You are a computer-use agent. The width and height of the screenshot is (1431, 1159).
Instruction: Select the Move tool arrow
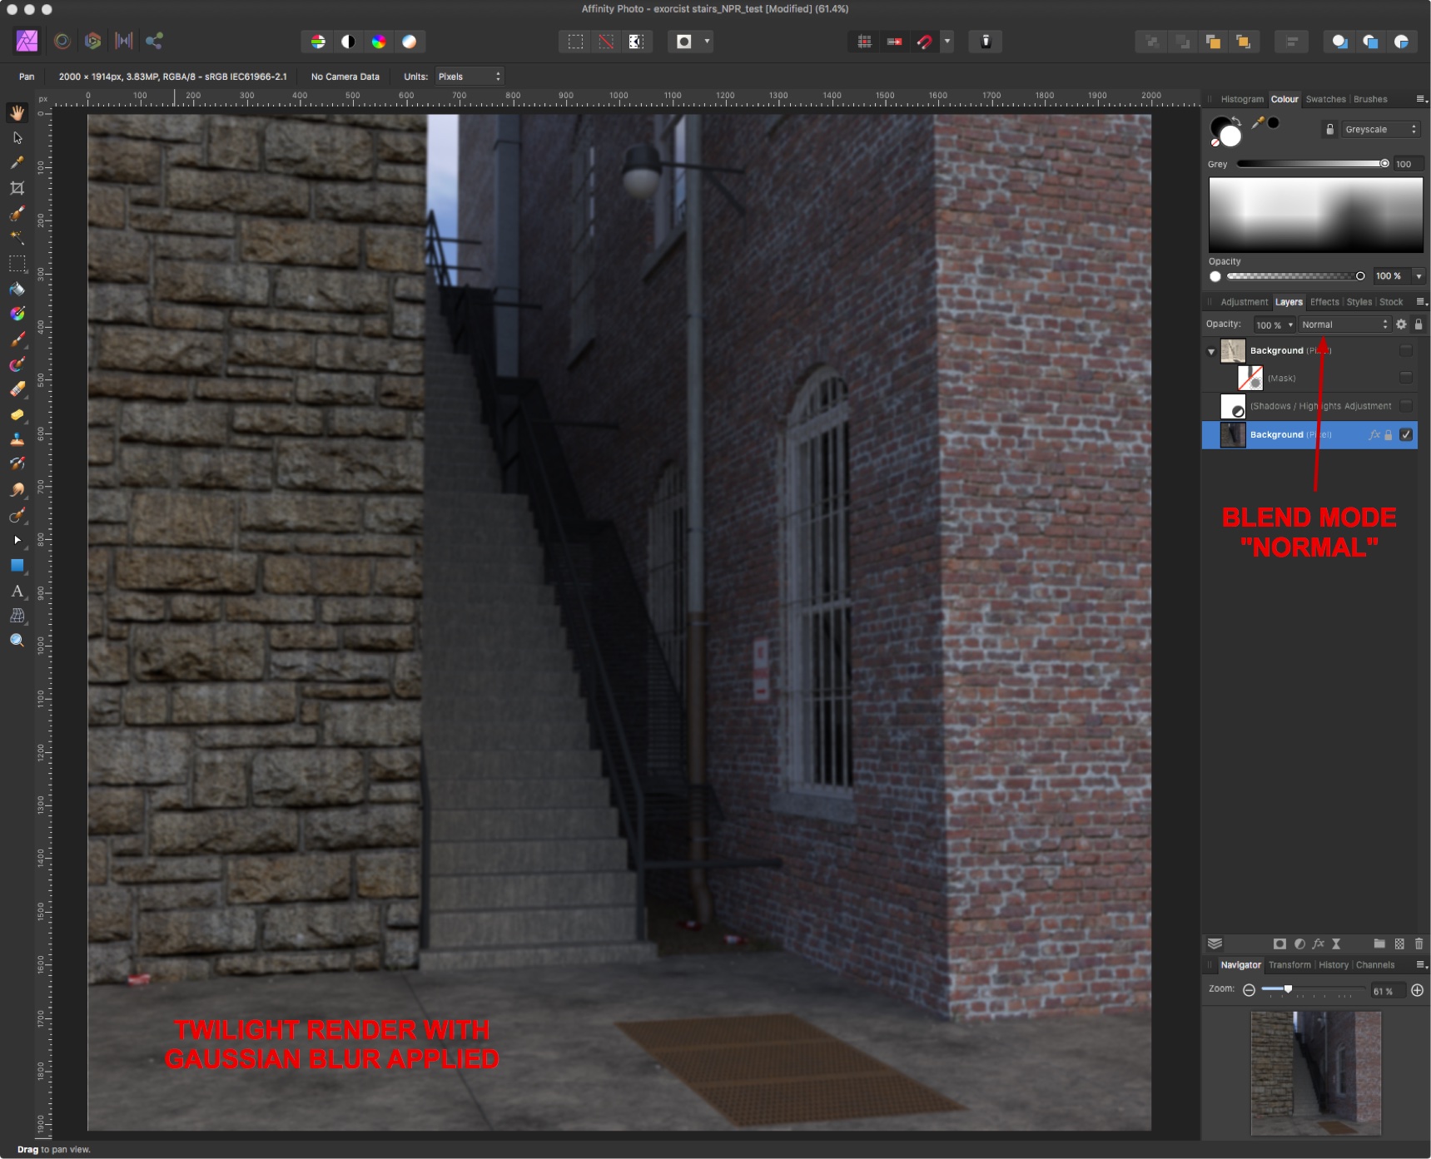pos(17,138)
